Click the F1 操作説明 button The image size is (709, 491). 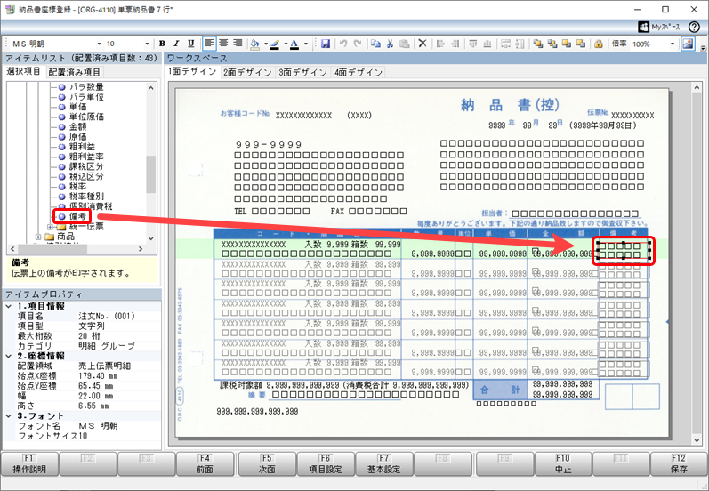pos(29,463)
